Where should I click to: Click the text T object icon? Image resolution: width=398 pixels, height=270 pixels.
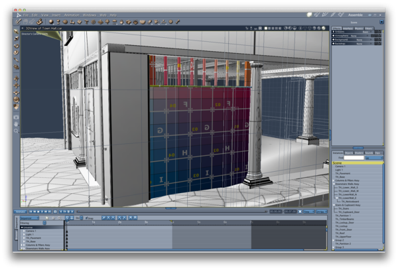pos(86,22)
